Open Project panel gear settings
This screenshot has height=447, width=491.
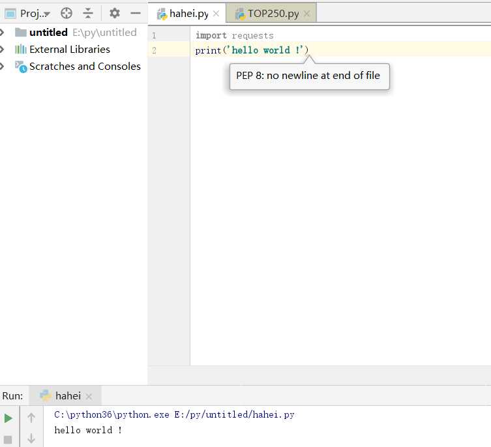tap(114, 13)
